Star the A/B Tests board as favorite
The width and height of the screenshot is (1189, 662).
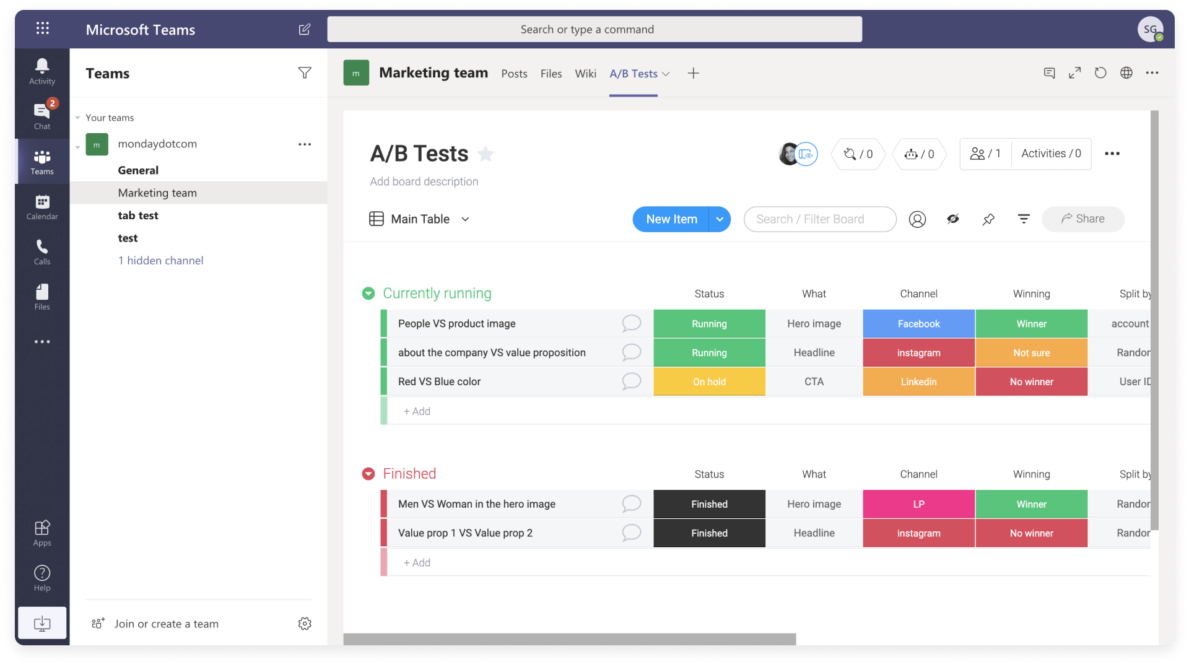486,154
